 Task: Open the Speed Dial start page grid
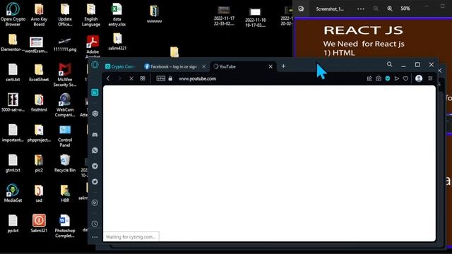(143, 78)
